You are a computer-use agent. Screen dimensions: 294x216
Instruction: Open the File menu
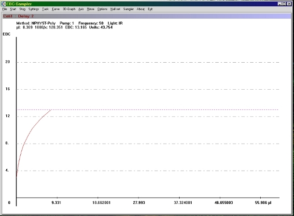(4, 9)
